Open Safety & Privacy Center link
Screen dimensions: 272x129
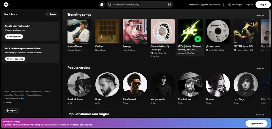pos(20,92)
